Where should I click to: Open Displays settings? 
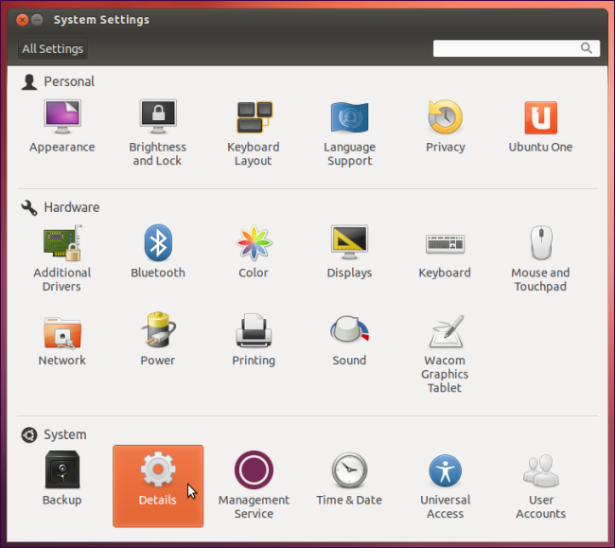click(349, 252)
